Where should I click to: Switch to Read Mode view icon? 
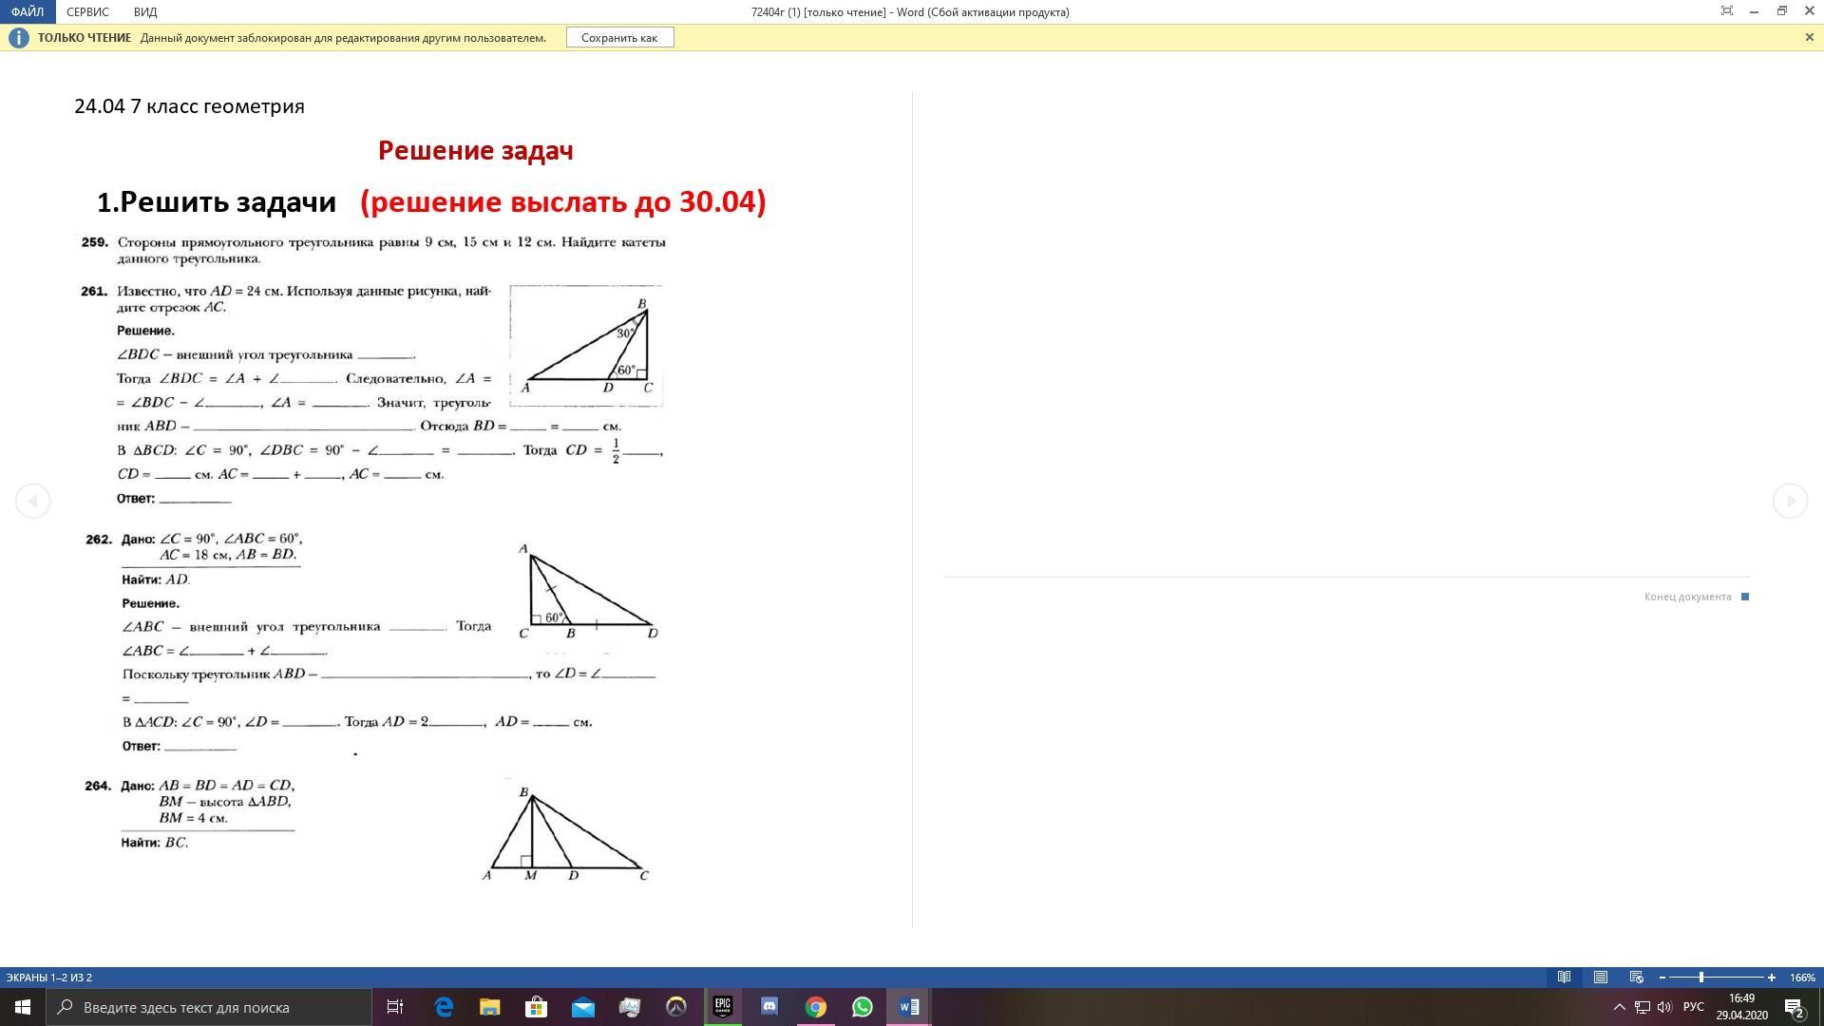point(1564,977)
